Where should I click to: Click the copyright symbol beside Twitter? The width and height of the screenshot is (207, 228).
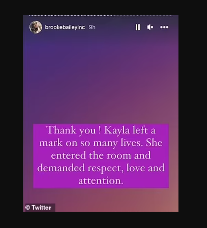point(28,208)
